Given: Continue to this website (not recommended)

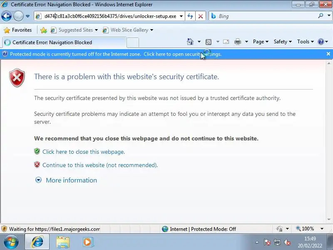Looking at the screenshot, I should (x=100, y=165).
